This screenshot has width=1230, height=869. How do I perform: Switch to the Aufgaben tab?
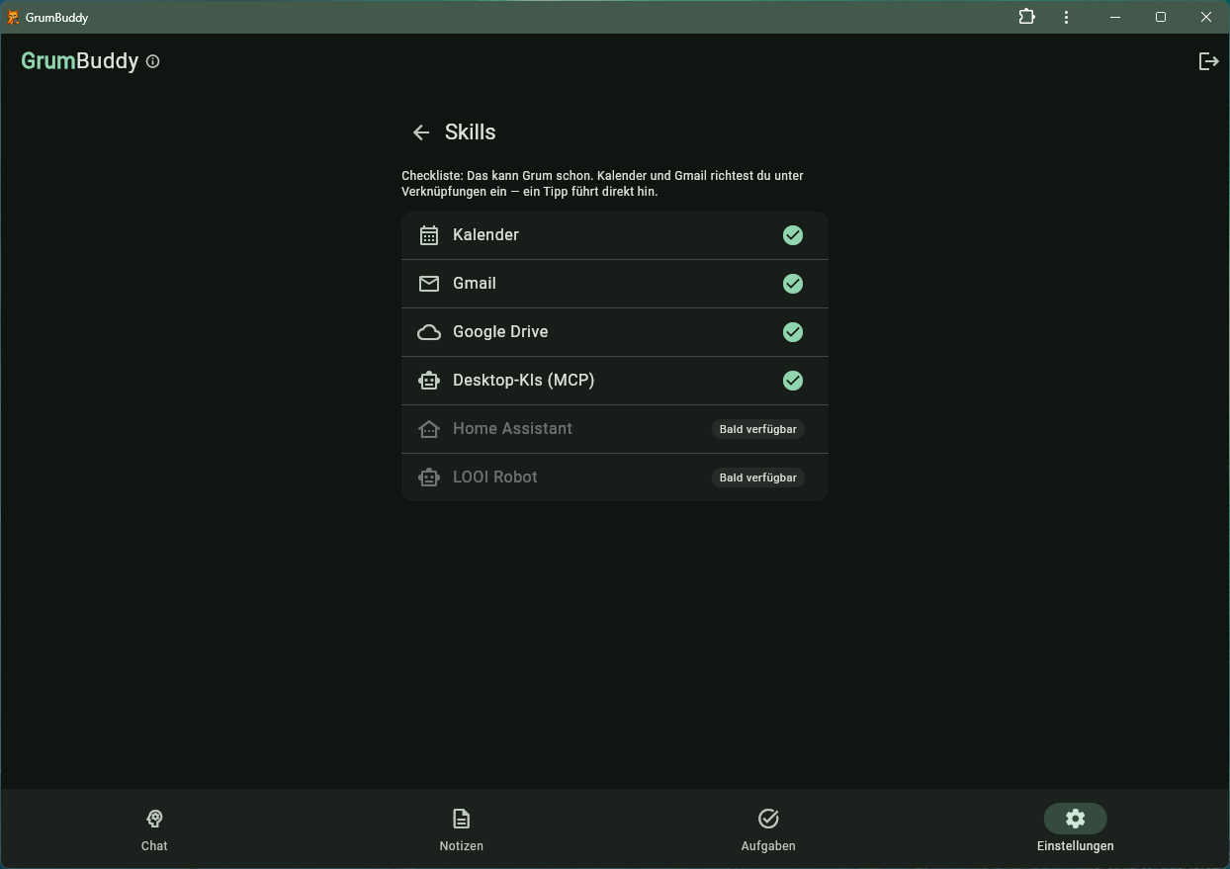click(x=768, y=829)
